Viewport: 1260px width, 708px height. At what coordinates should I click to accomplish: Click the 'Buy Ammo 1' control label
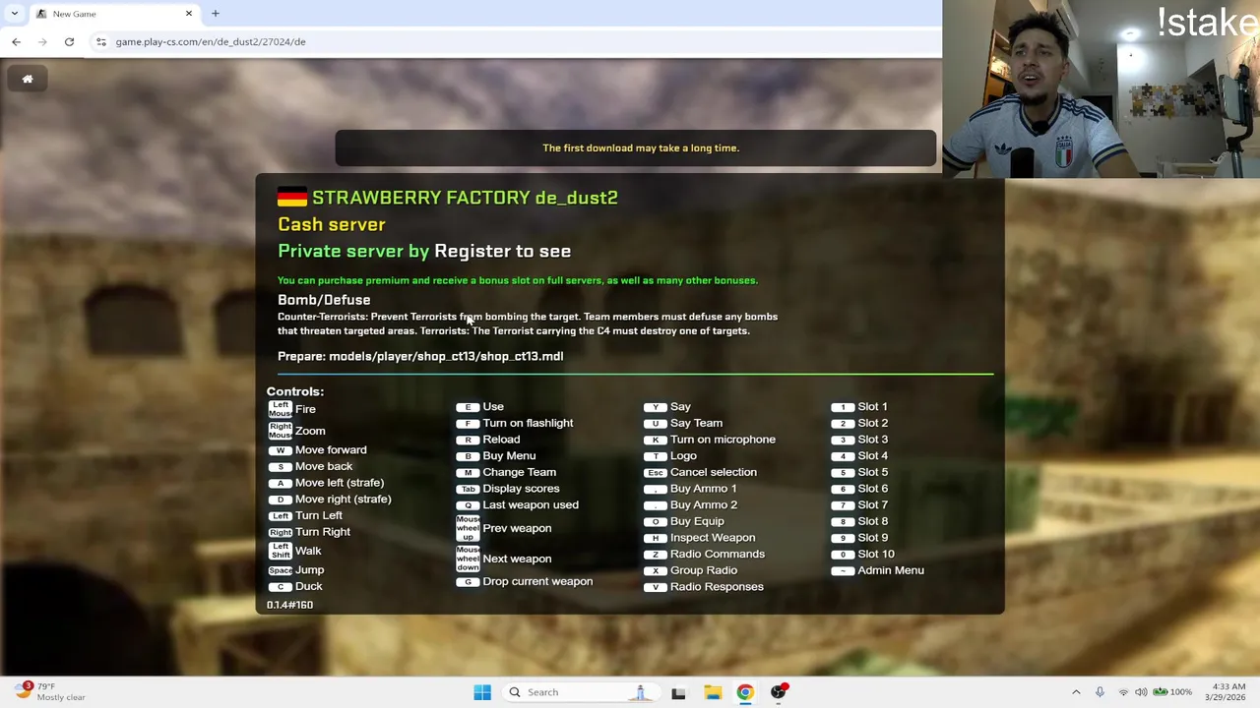click(703, 489)
